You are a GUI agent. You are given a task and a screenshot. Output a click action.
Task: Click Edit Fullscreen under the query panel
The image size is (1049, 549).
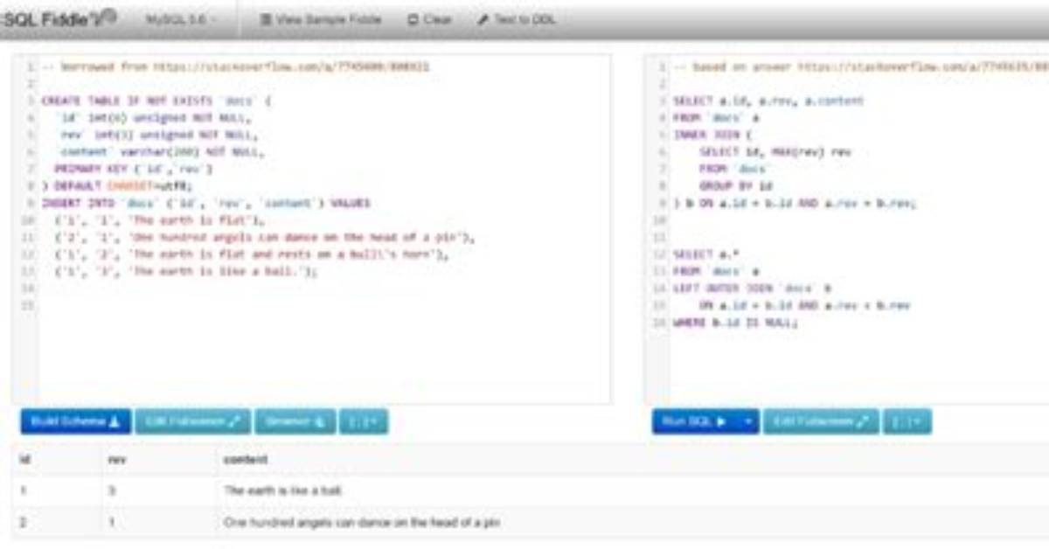tap(821, 421)
